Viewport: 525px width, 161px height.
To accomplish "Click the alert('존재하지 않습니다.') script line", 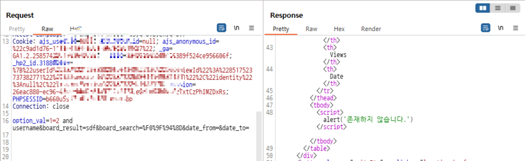I will [x=369, y=119].
